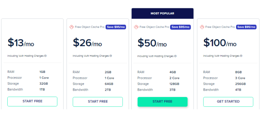Click Free Object Cache Pro text on $100 plan
Image resolution: width=261 pixels, height=115 pixels.
[x=220, y=27]
